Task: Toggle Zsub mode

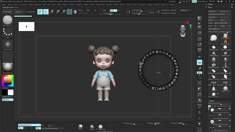Action: click(x=113, y=10)
